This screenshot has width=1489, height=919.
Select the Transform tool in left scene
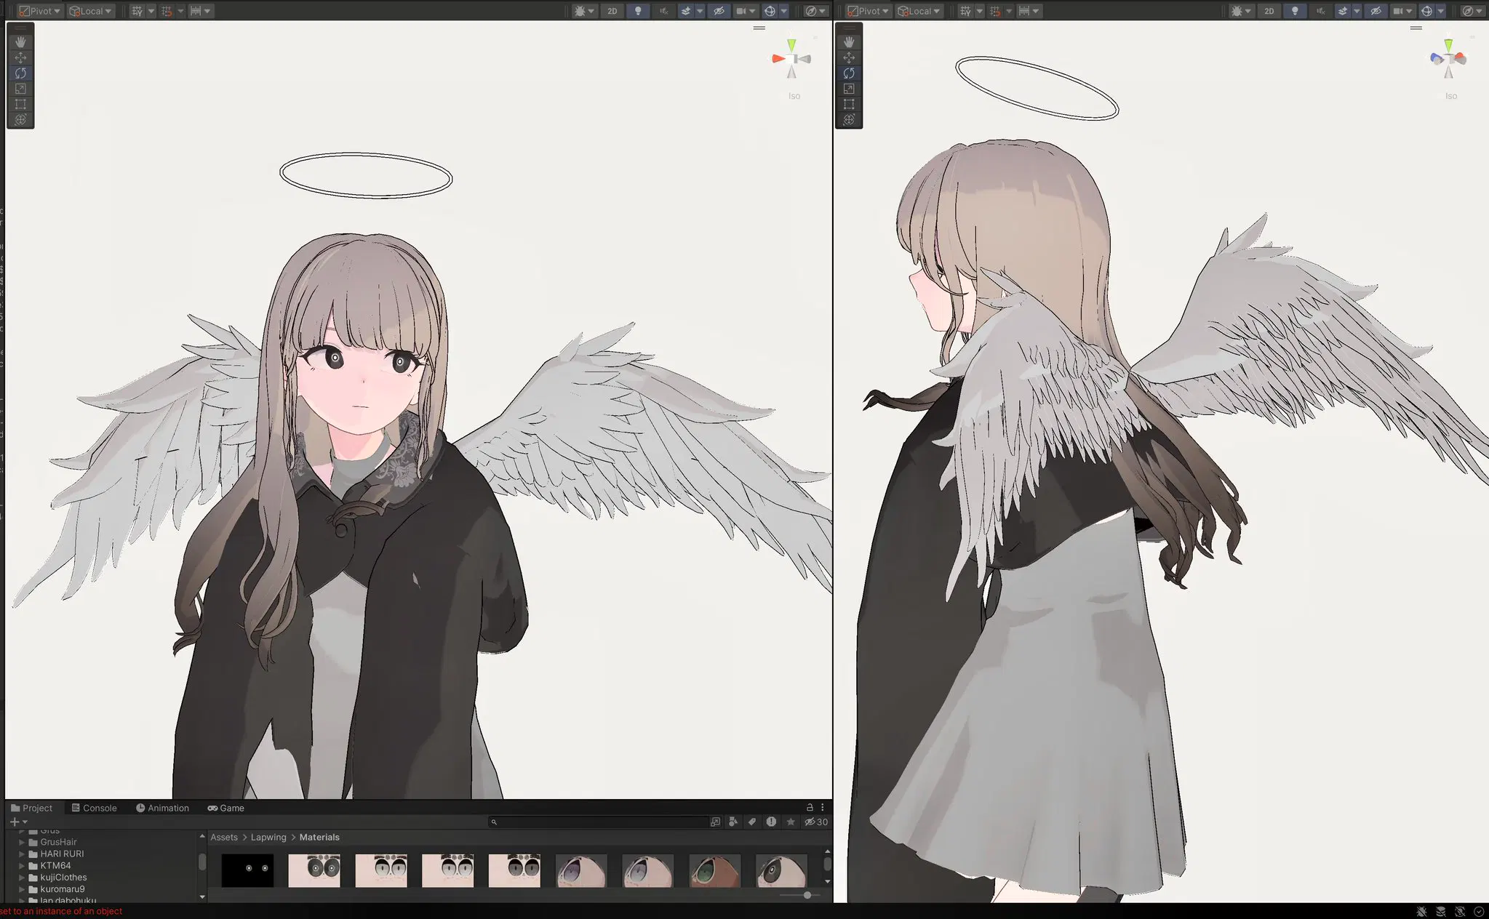[20, 119]
